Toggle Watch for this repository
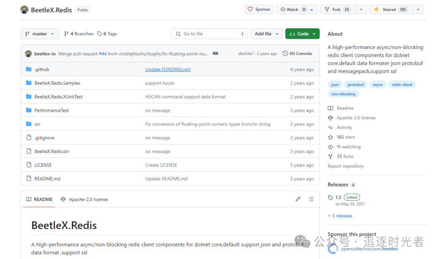 (293, 9)
